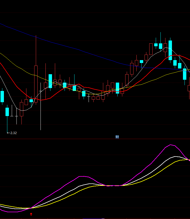Click the red buy-signal arrow in indicator panel
The height and width of the screenshot is (219, 190).
point(31,214)
